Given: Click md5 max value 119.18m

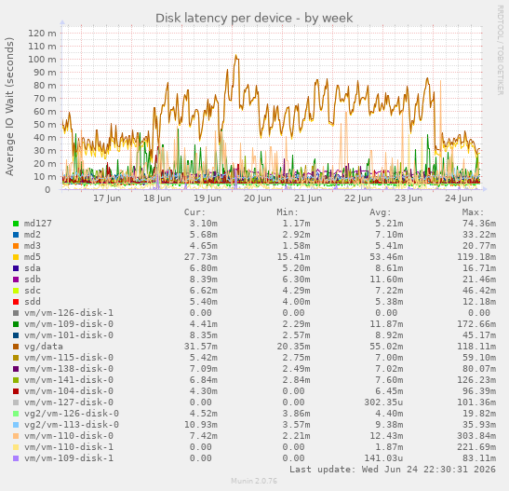Looking at the screenshot, I should [476, 257].
